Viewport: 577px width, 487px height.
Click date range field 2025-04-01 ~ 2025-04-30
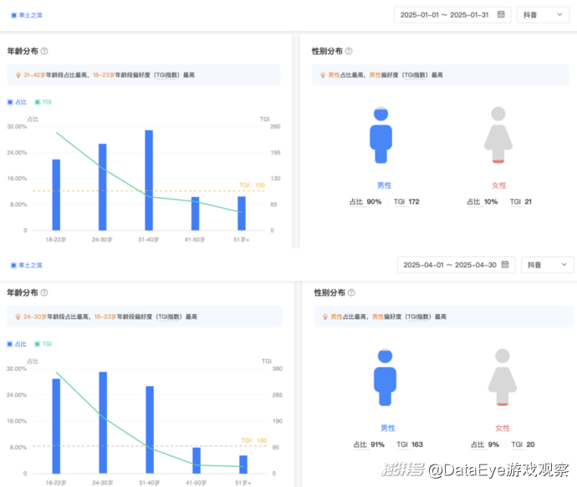pyautogui.click(x=456, y=265)
